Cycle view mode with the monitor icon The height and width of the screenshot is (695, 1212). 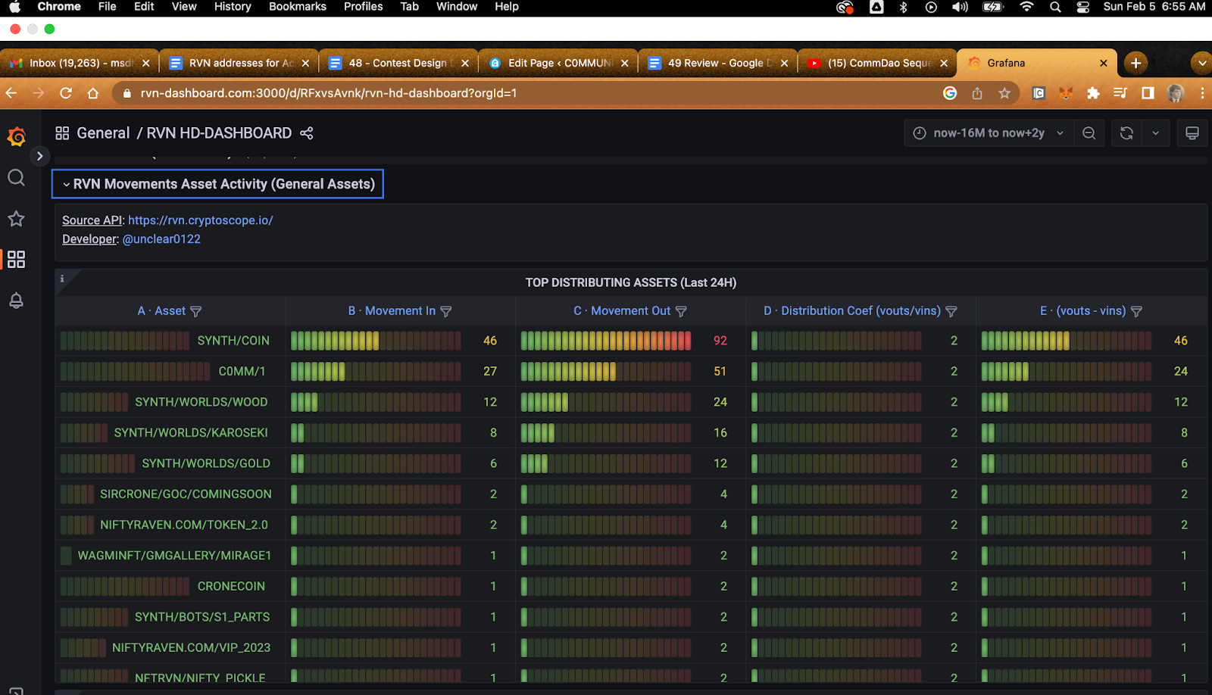pyautogui.click(x=1192, y=133)
